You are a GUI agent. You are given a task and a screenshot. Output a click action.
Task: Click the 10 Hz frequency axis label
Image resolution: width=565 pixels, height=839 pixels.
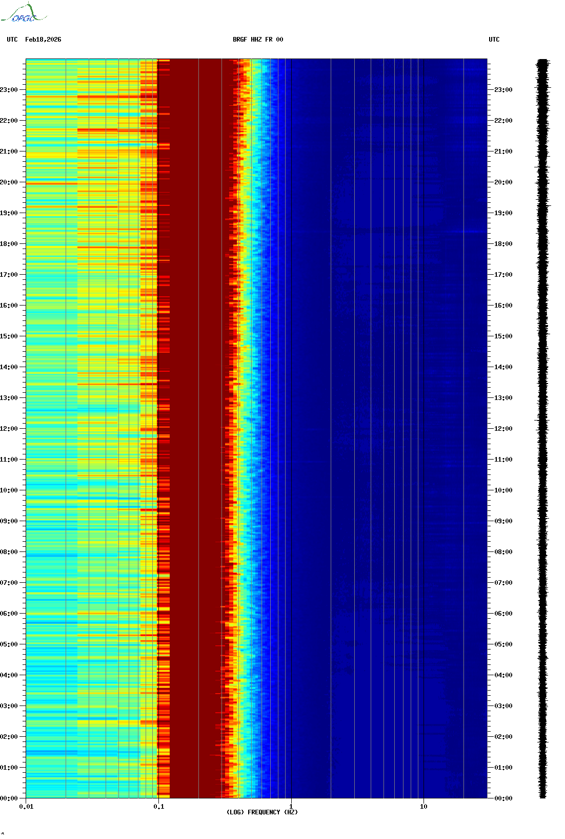[x=423, y=807]
